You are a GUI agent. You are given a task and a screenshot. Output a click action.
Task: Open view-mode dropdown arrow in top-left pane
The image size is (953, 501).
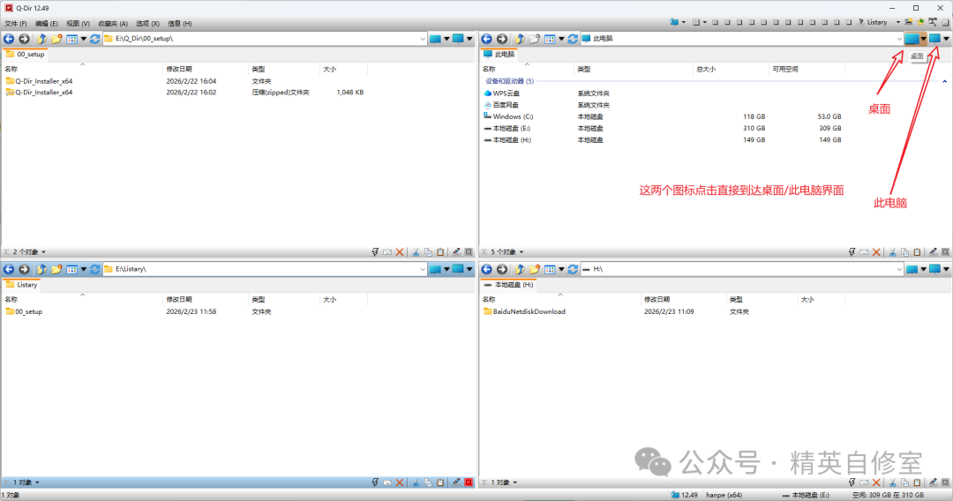[84, 39]
